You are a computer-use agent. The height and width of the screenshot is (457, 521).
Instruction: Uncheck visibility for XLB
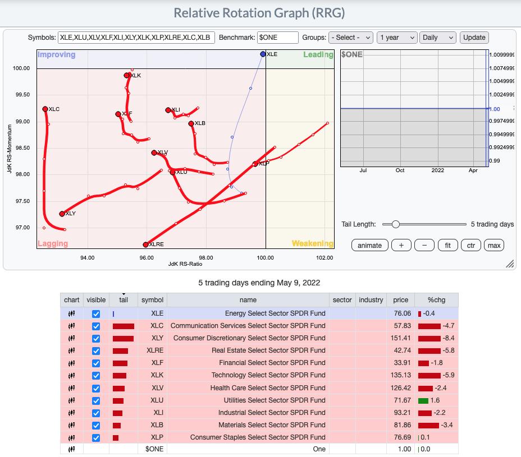pos(96,426)
